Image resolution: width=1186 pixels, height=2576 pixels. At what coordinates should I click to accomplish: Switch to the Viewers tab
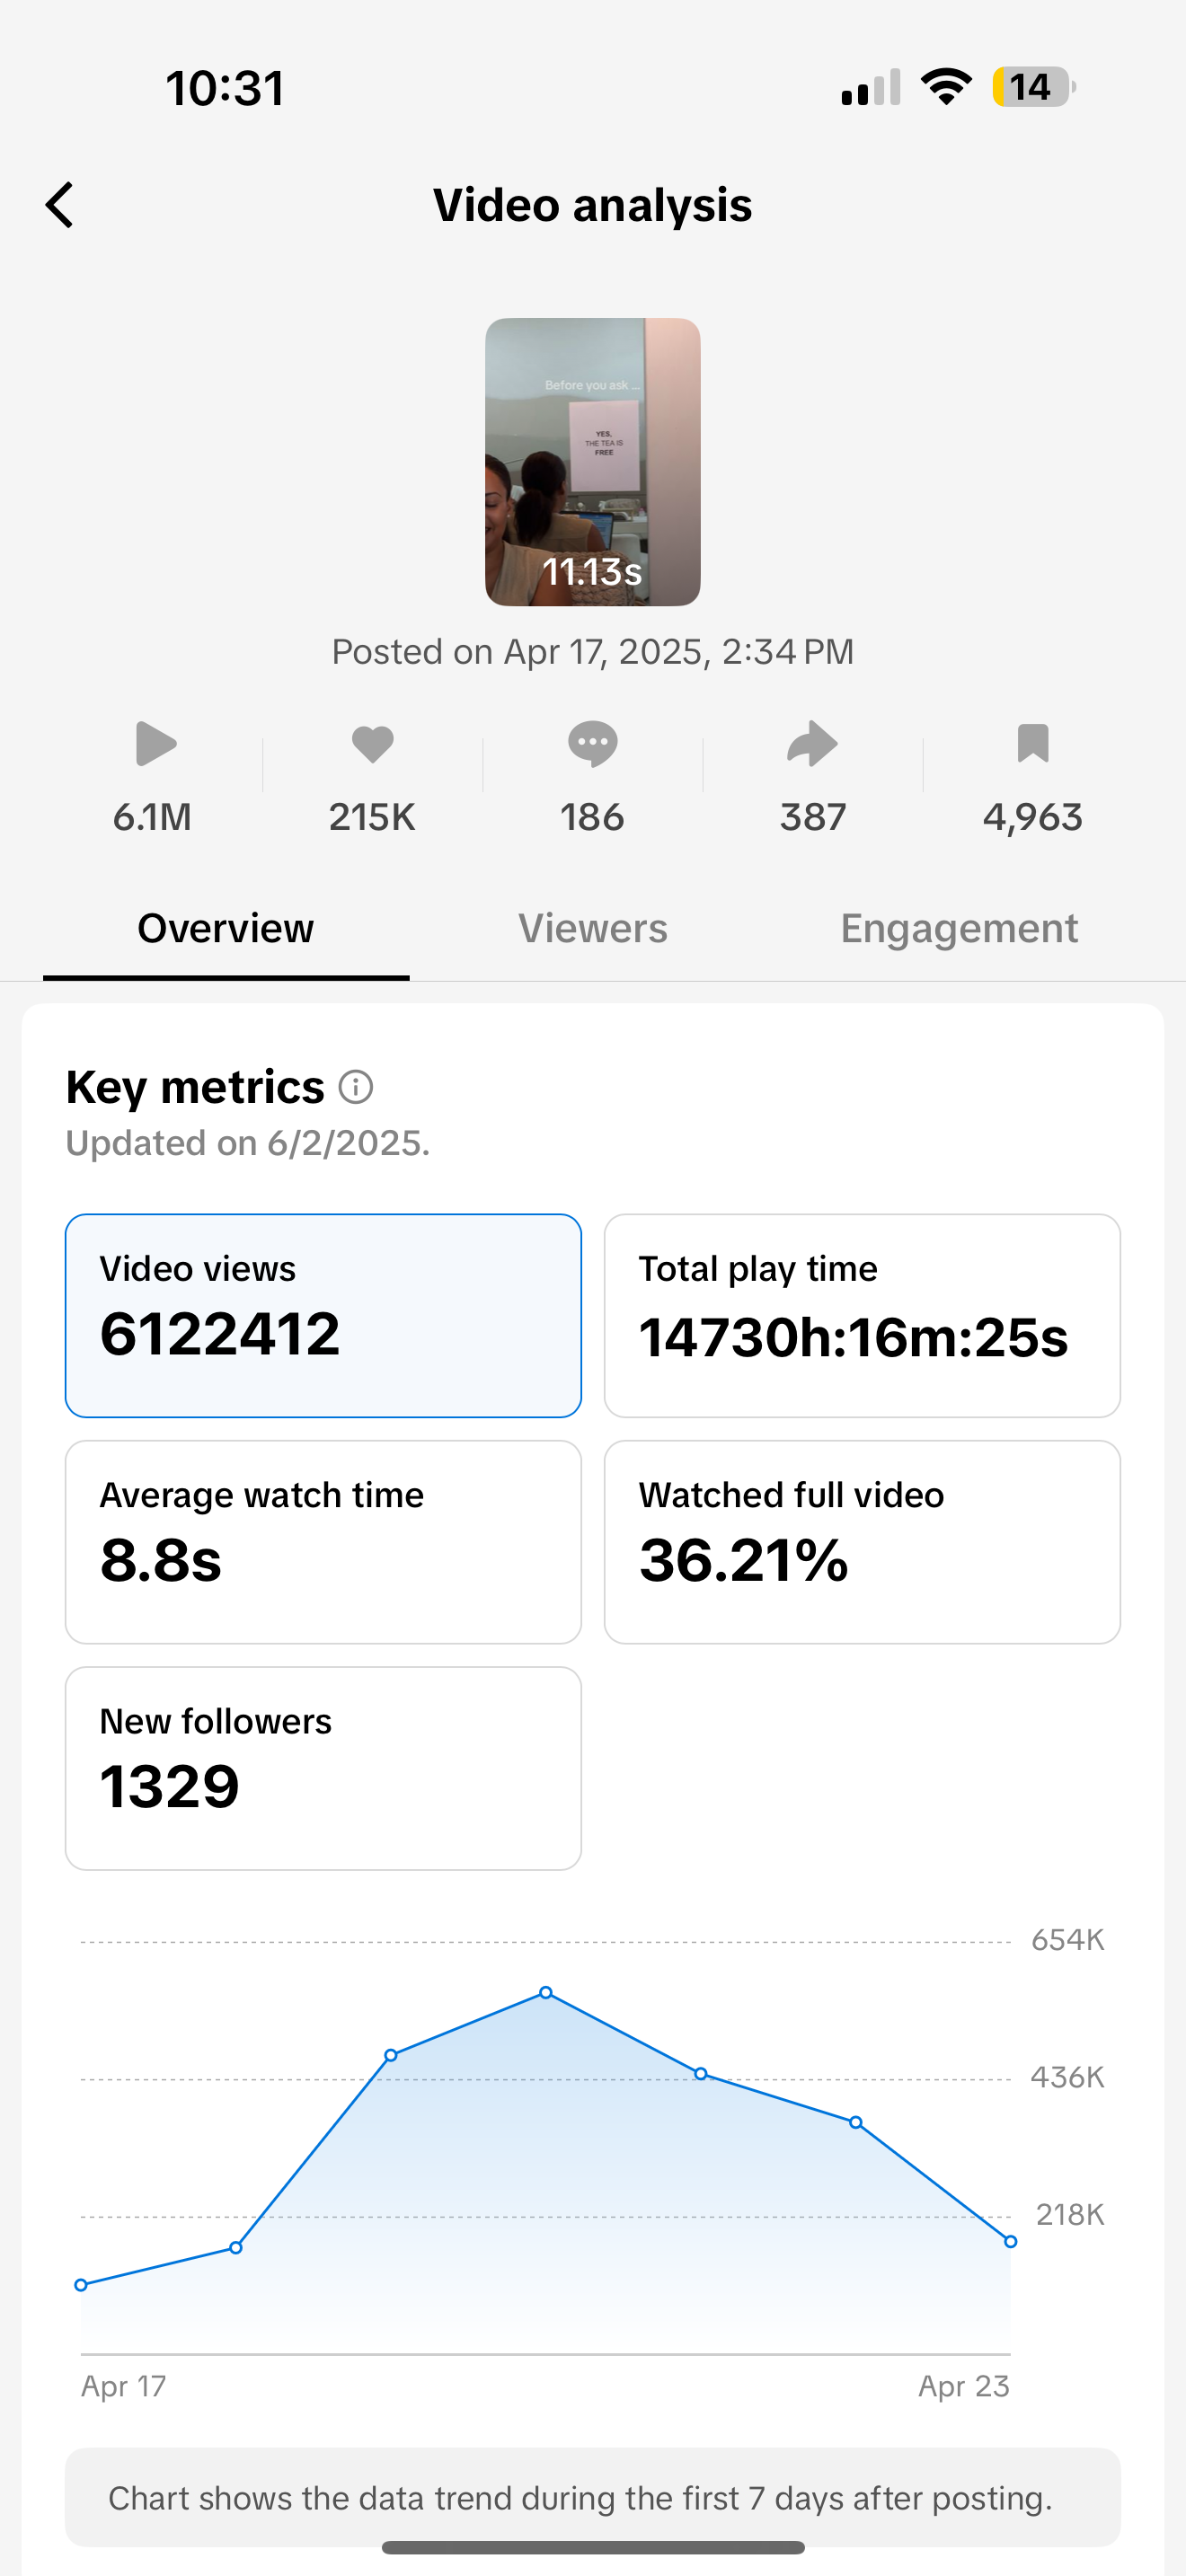pos(592,929)
